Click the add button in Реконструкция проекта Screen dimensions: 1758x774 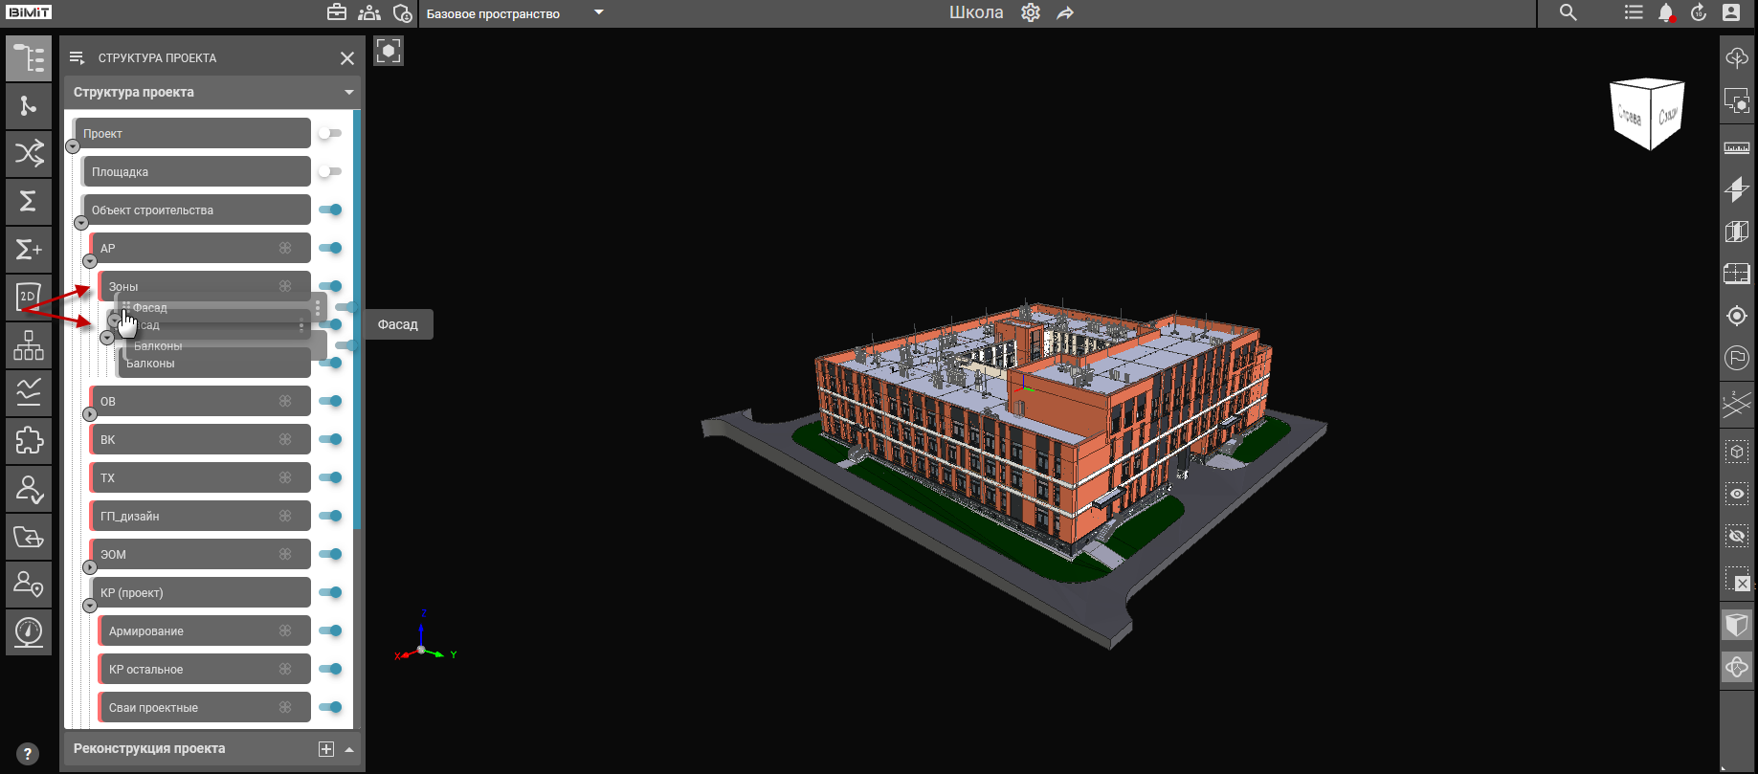point(326,749)
